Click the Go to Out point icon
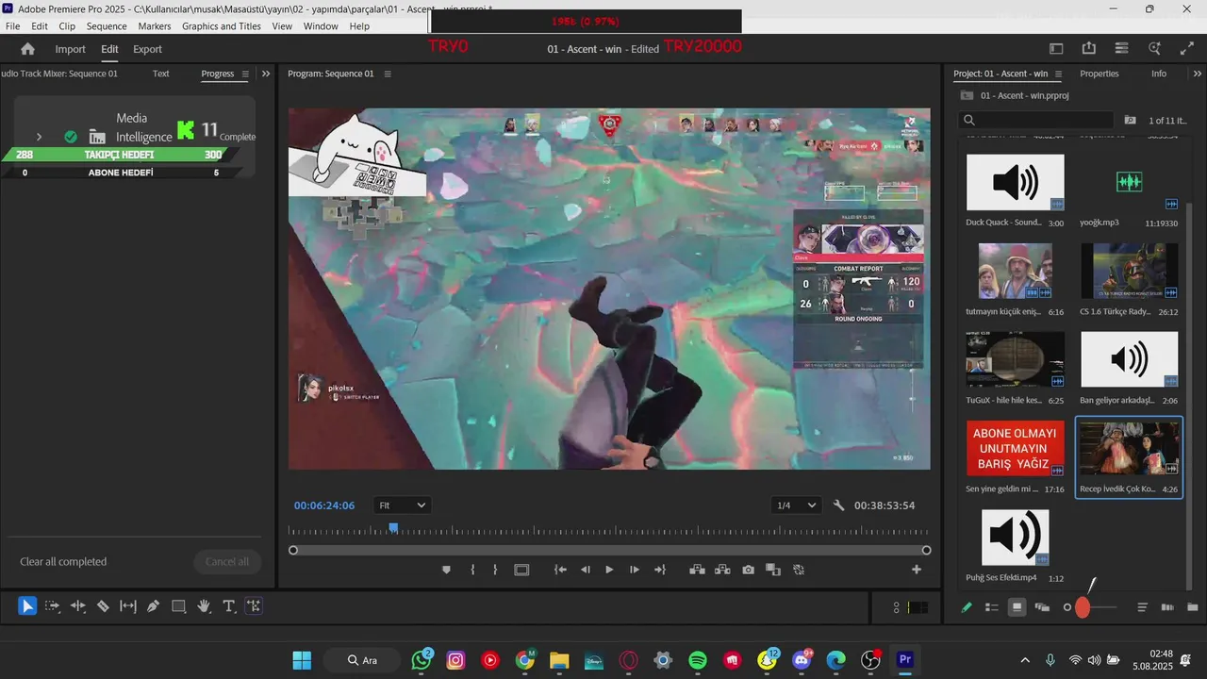Screen dimensions: 1207x679 point(660,570)
